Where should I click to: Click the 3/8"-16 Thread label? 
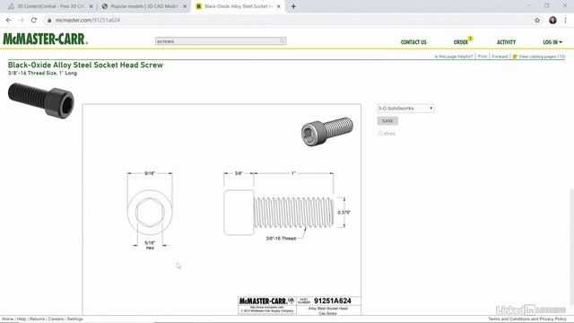[x=281, y=238]
